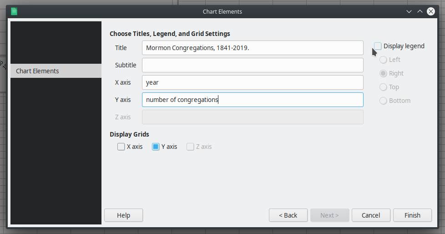Select the Bottom legend position
Screen dimensions: 445x234
point(383,101)
